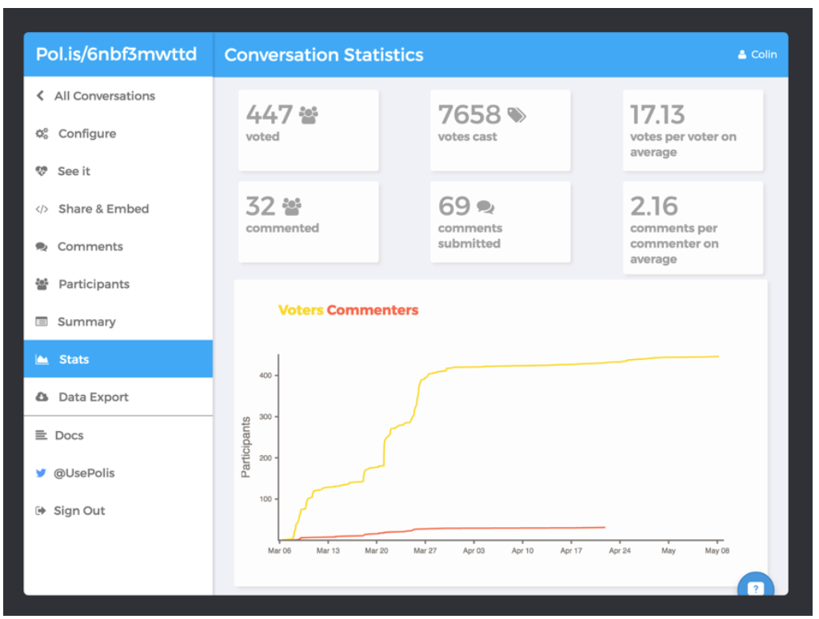Click the yellow Voters legend label
The height and width of the screenshot is (619, 819).
[301, 309]
